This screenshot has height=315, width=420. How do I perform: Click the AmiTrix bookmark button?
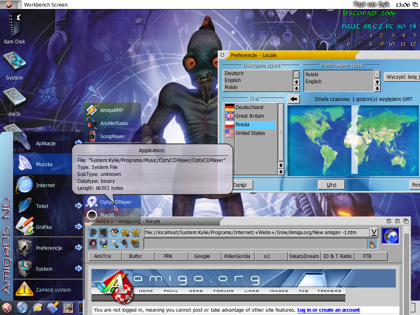[105, 256]
